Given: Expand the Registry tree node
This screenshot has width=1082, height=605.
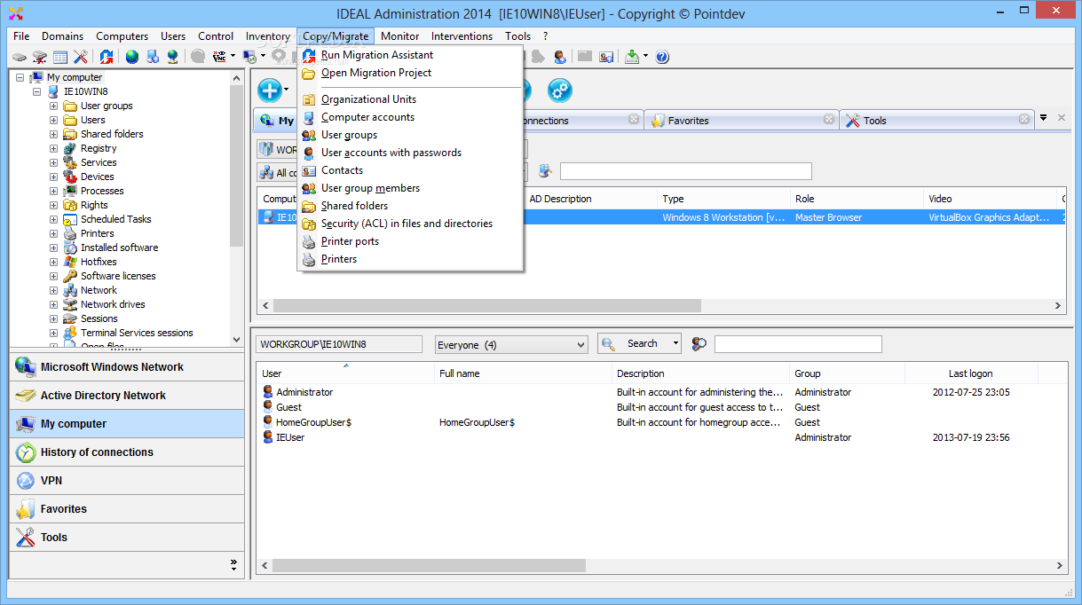Looking at the screenshot, I should pos(53,148).
